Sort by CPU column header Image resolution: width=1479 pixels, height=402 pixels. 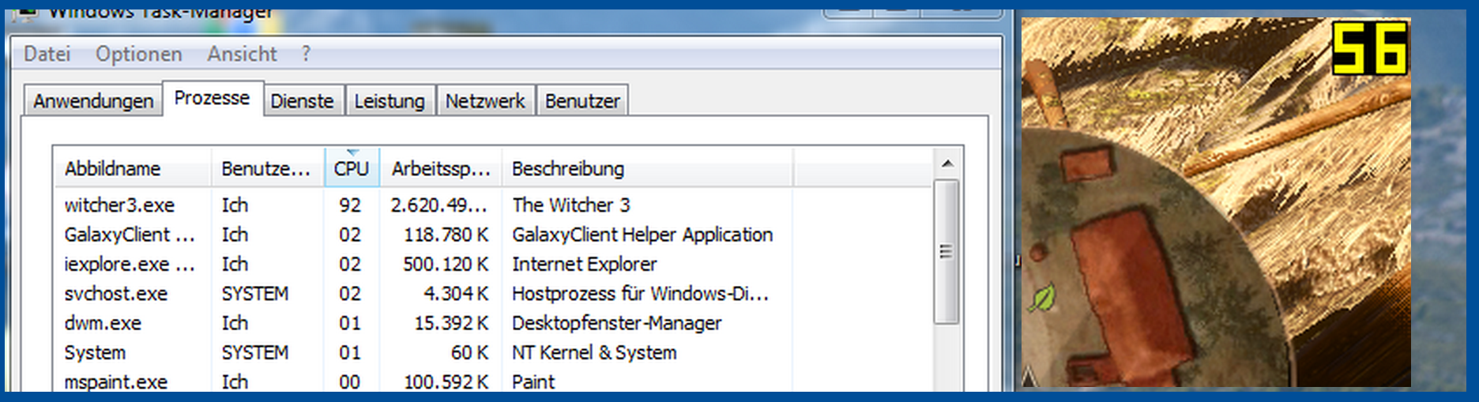pos(352,168)
